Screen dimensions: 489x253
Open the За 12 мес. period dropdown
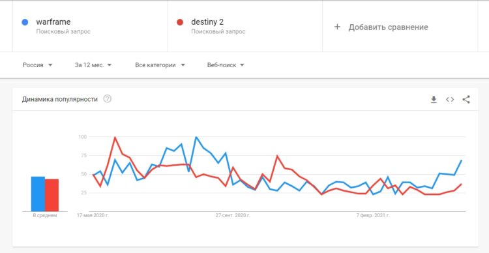point(93,65)
